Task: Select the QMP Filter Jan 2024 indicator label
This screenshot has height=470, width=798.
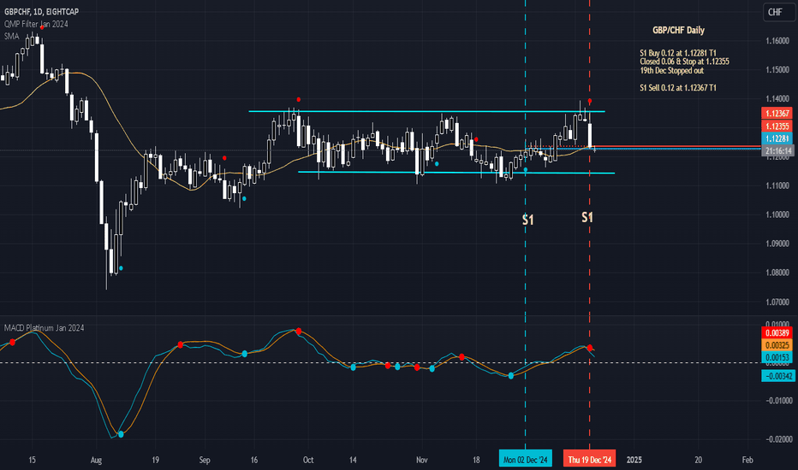Action: pos(36,24)
